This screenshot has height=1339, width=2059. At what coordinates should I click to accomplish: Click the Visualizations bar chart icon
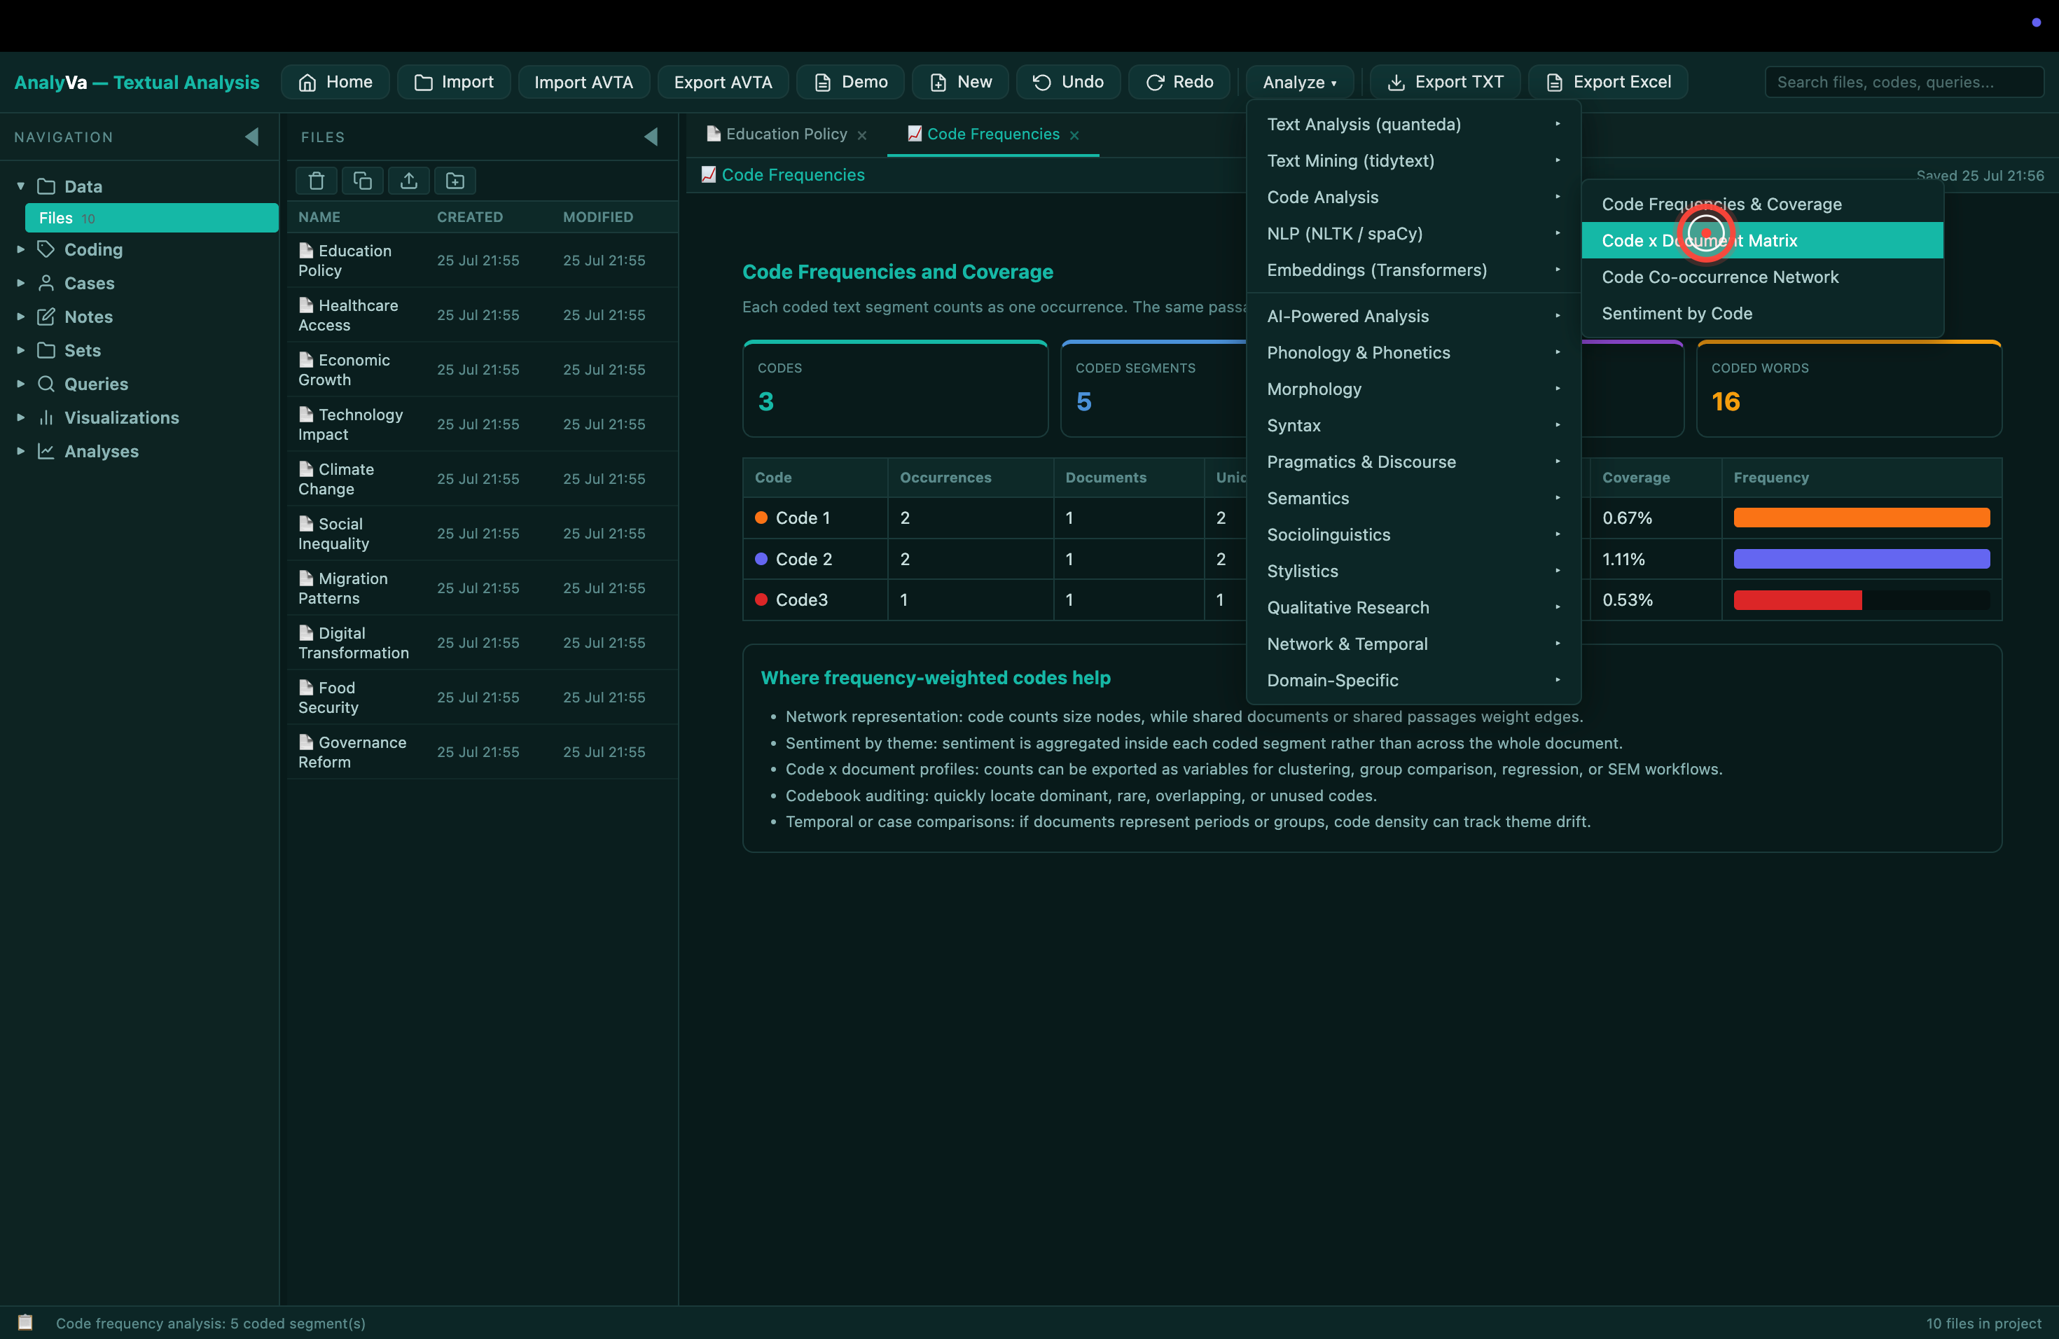tap(46, 418)
